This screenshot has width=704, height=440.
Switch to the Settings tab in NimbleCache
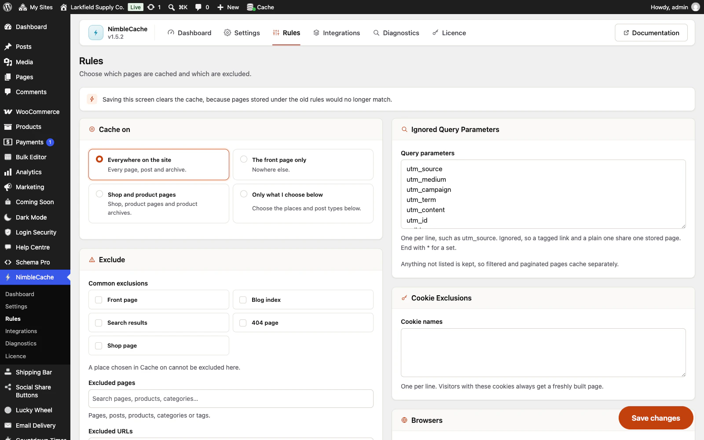coord(242,33)
